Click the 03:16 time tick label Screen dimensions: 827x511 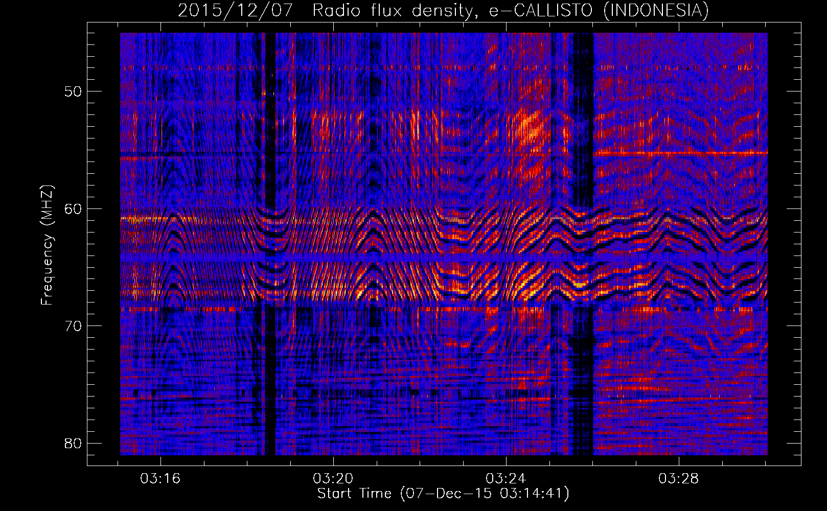[160, 479]
